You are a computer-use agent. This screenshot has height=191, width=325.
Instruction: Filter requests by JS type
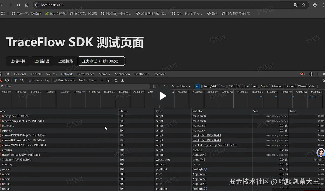click(238, 86)
